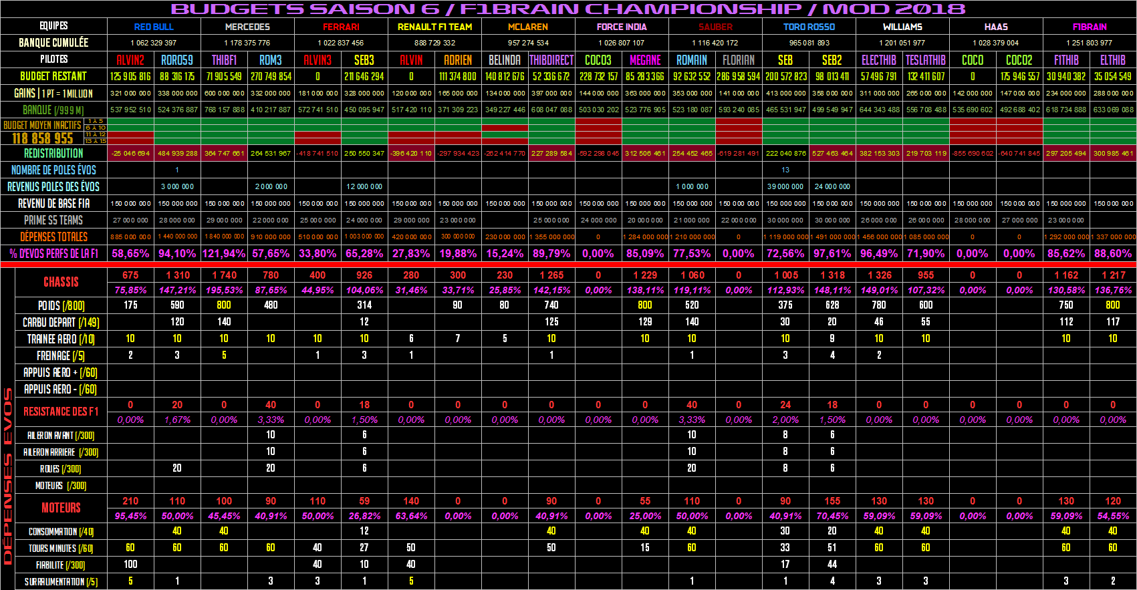Select the NOMBRE DE POLES ÉVOS label
The image size is (1137, 590).
(x=53, y=170)
